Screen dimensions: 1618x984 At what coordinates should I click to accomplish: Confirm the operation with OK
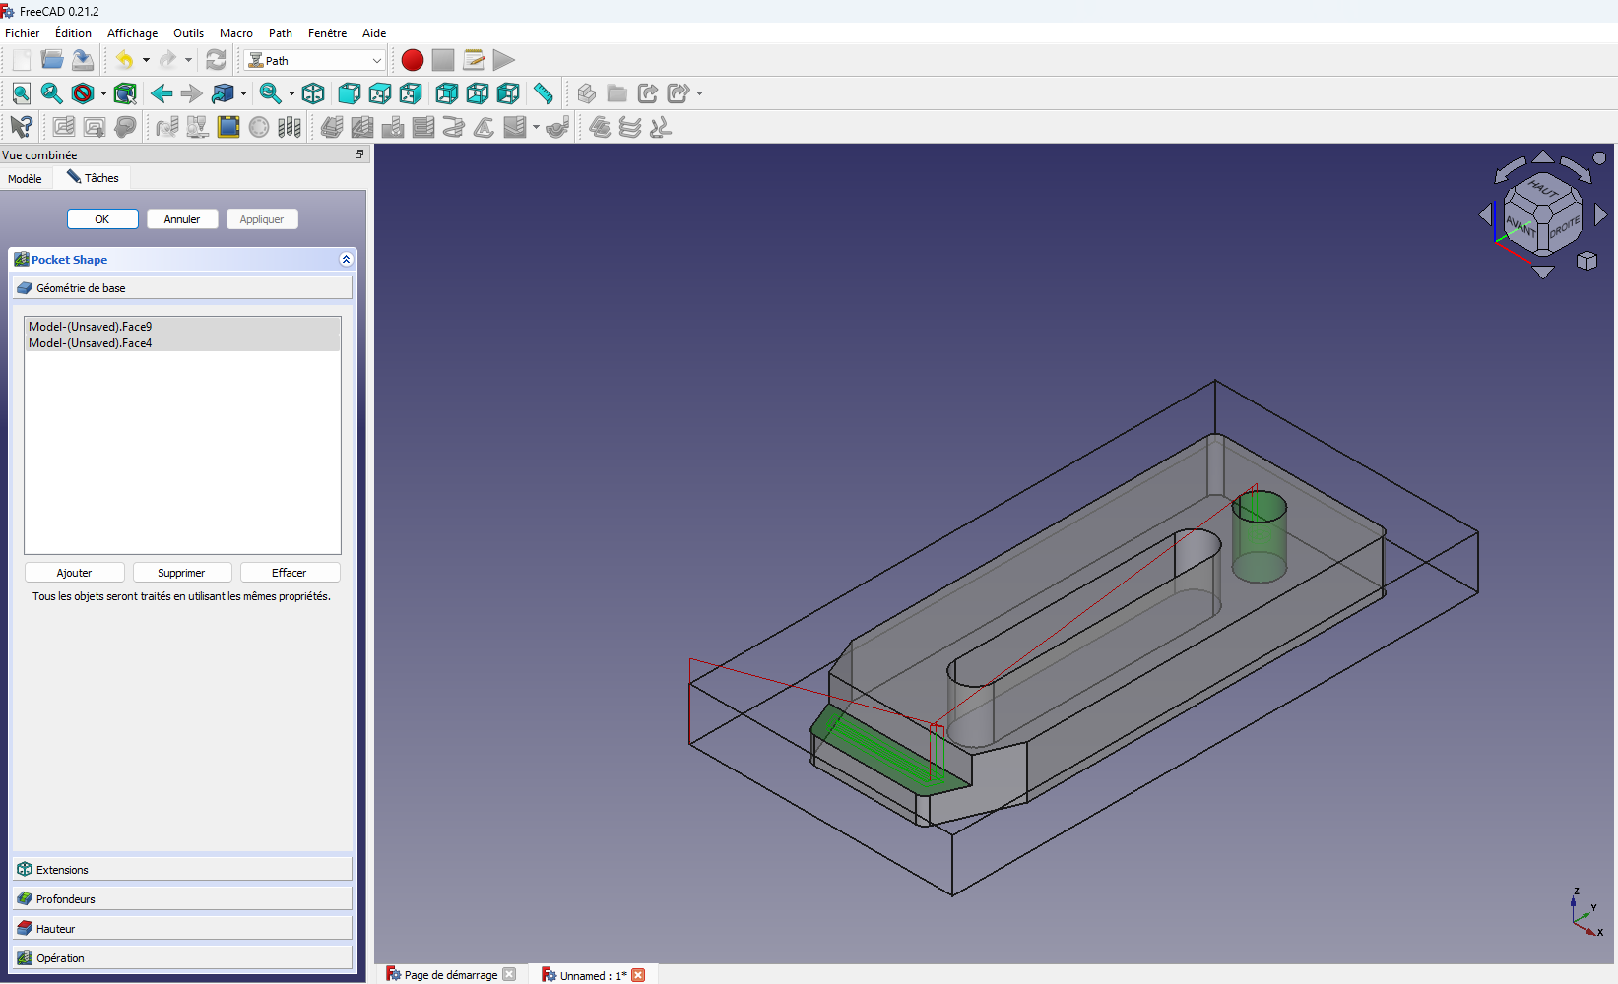tap(102, 219)
